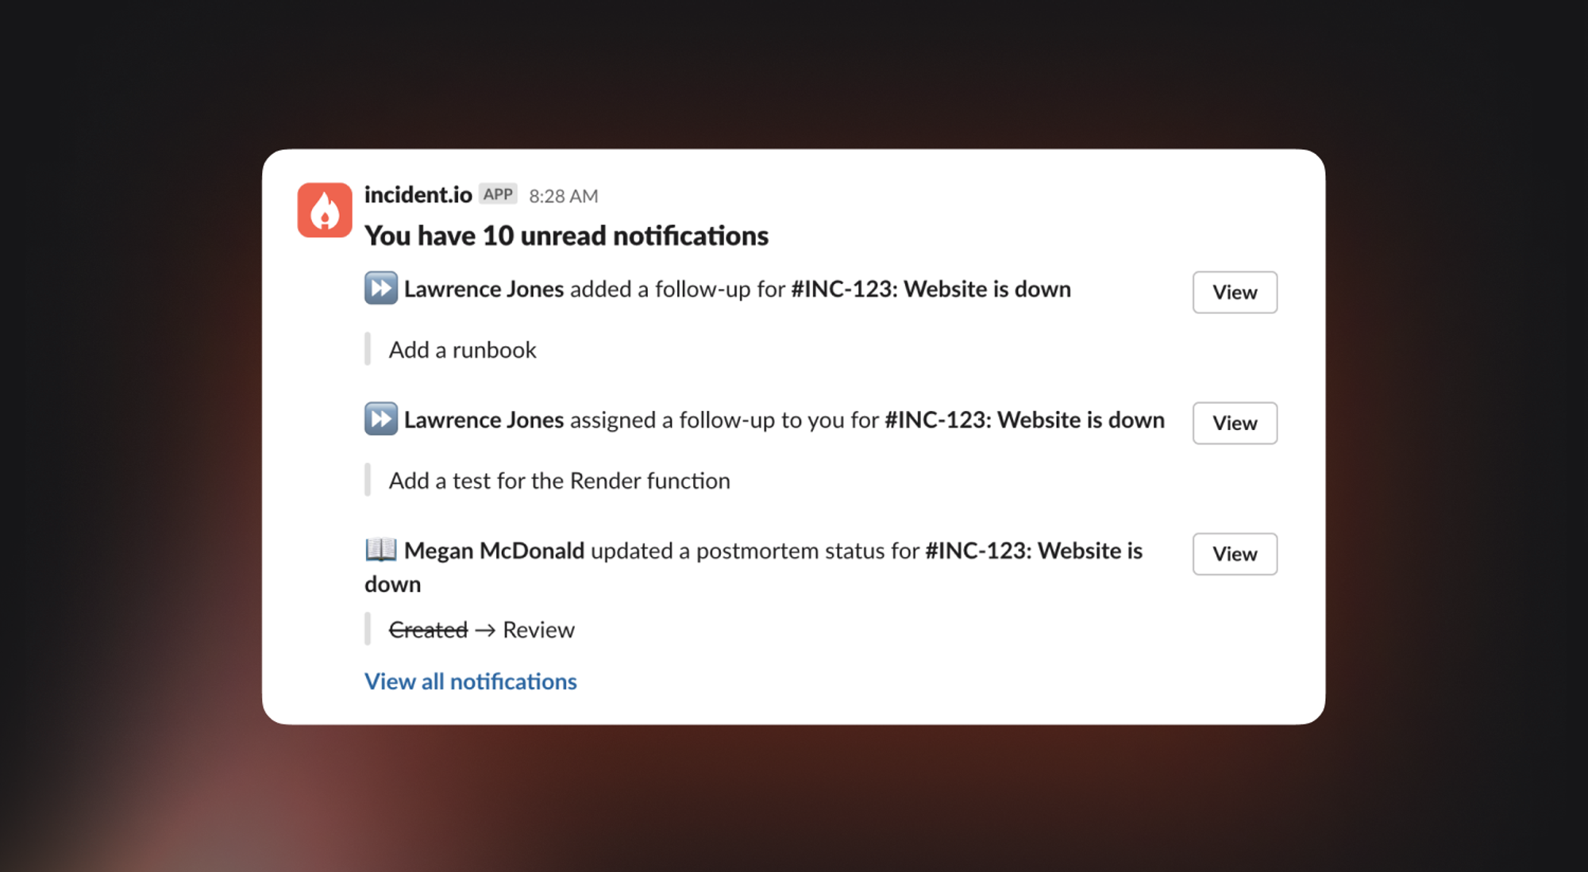Viewport: 1588px width, 872px height.
Task: Click the strikethrough 'Created' status text
Action: 428,630
